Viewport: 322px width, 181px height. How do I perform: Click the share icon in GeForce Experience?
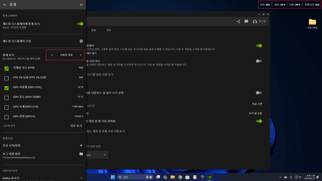[x=238, y=21]
